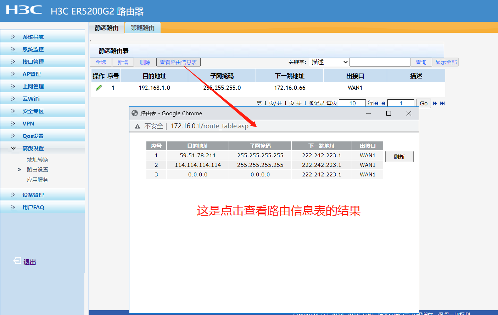This screenshot has height=315, width=498.
Task: Click the 刷新 button in route table popup
Action: coord(399,157)
